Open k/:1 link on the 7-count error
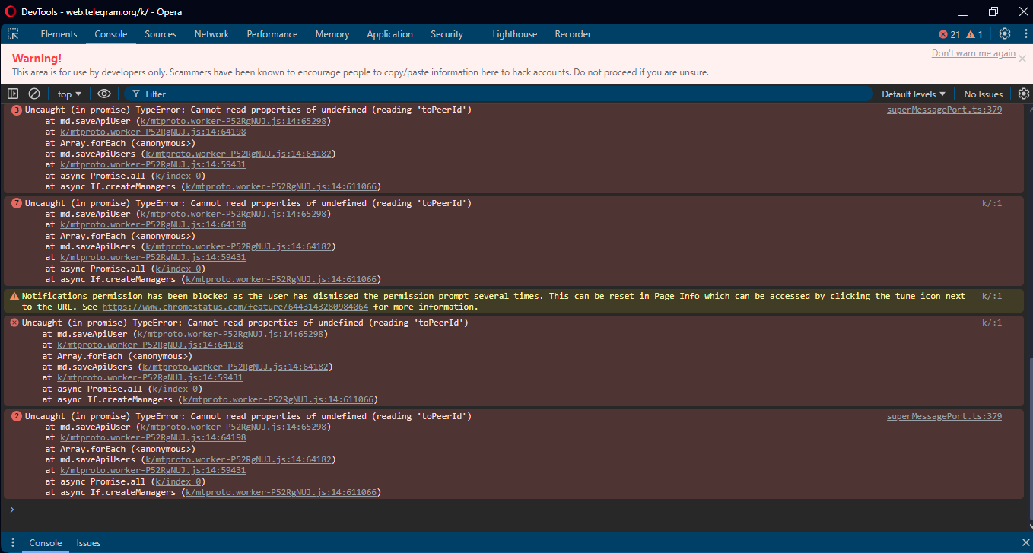The height and width of the screenshot is (553, 1033). tap(992, 203)
